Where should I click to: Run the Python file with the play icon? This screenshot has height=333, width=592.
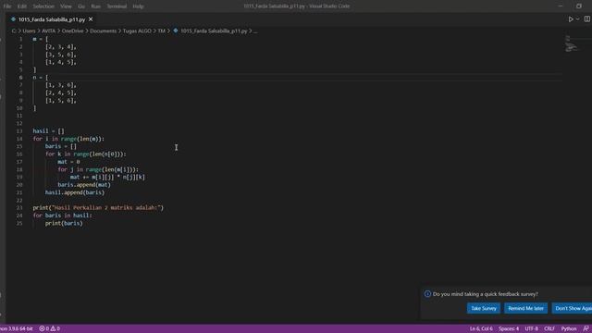(x=571, y=19)
